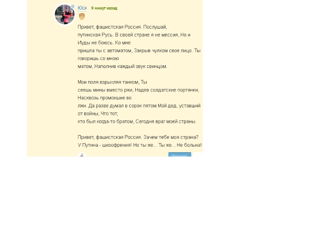Open the white options box beside Ответить
The width and height of the screenshot is (336, 252).
(x=198, y=155)
